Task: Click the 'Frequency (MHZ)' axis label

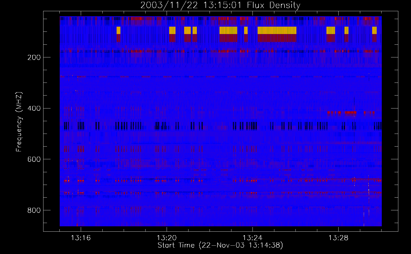Action: point(19,122)
